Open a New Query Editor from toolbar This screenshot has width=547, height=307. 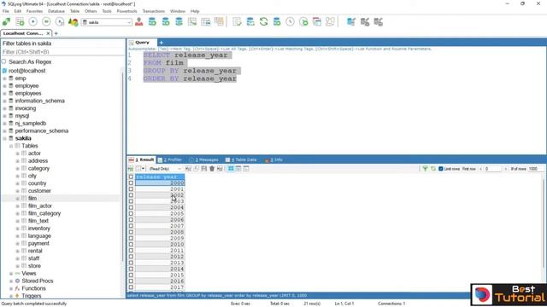20,22
